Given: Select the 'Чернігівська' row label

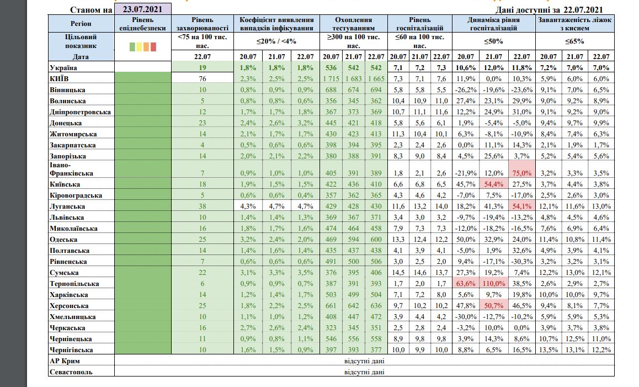Looking at the screenshot, I should [x=72, y=349].
